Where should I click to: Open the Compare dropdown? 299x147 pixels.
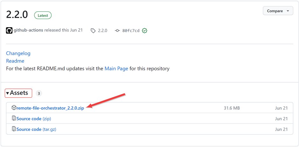pyautogui.click(x=278, y=11)
